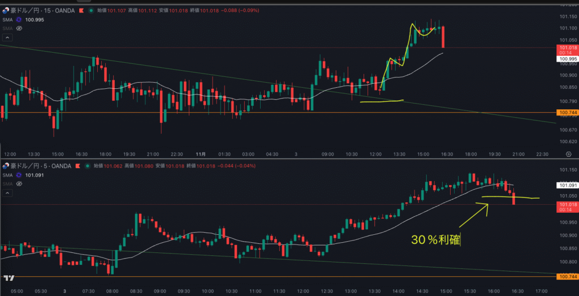This screenshot has width=579, height=296.
Task: Select the 100.744 orange price label on top chart
Action: point(567,113)
